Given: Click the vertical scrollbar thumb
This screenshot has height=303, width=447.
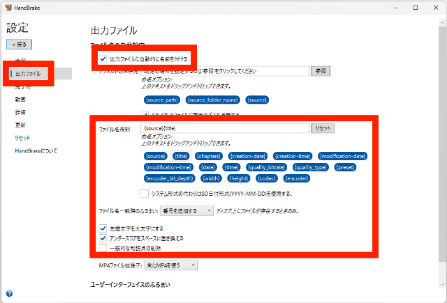Looking at the screenshot, I should (442, 145).
